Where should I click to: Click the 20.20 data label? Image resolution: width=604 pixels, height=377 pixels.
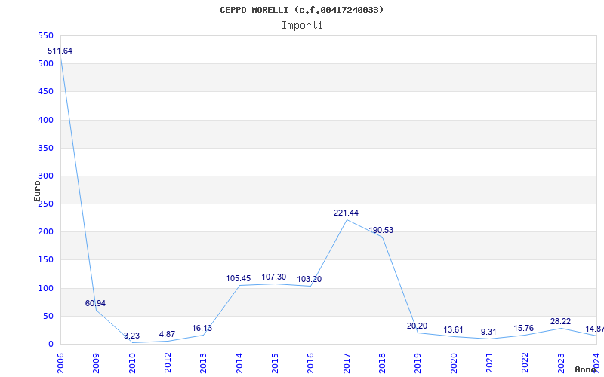tap(417, 326)
